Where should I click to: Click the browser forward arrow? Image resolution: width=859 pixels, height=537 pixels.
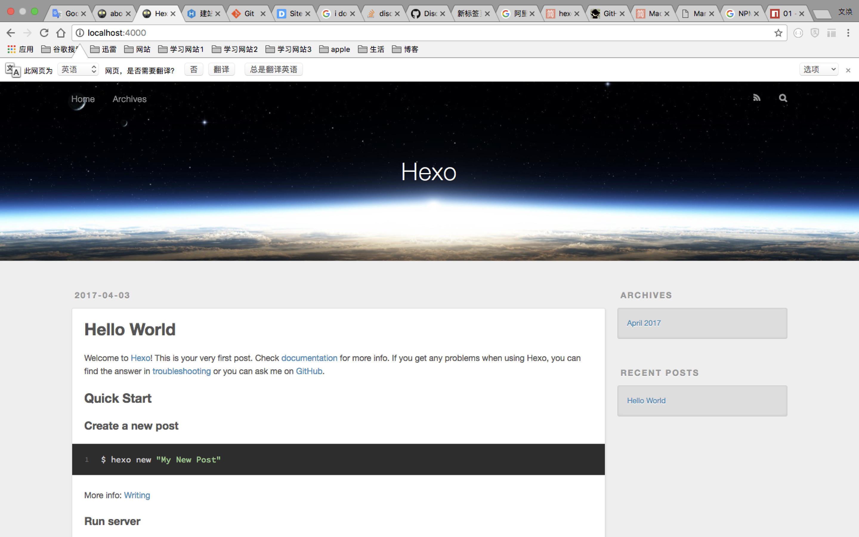pyautogui.click(x=27, y=33)
